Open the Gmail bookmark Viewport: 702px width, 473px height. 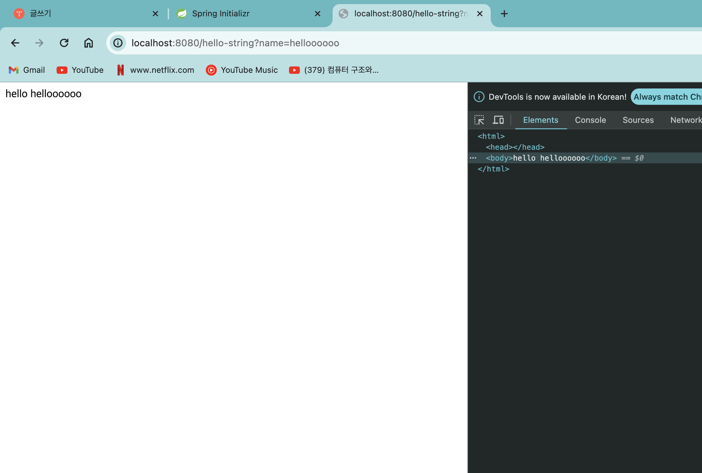[x=27, y=70]
